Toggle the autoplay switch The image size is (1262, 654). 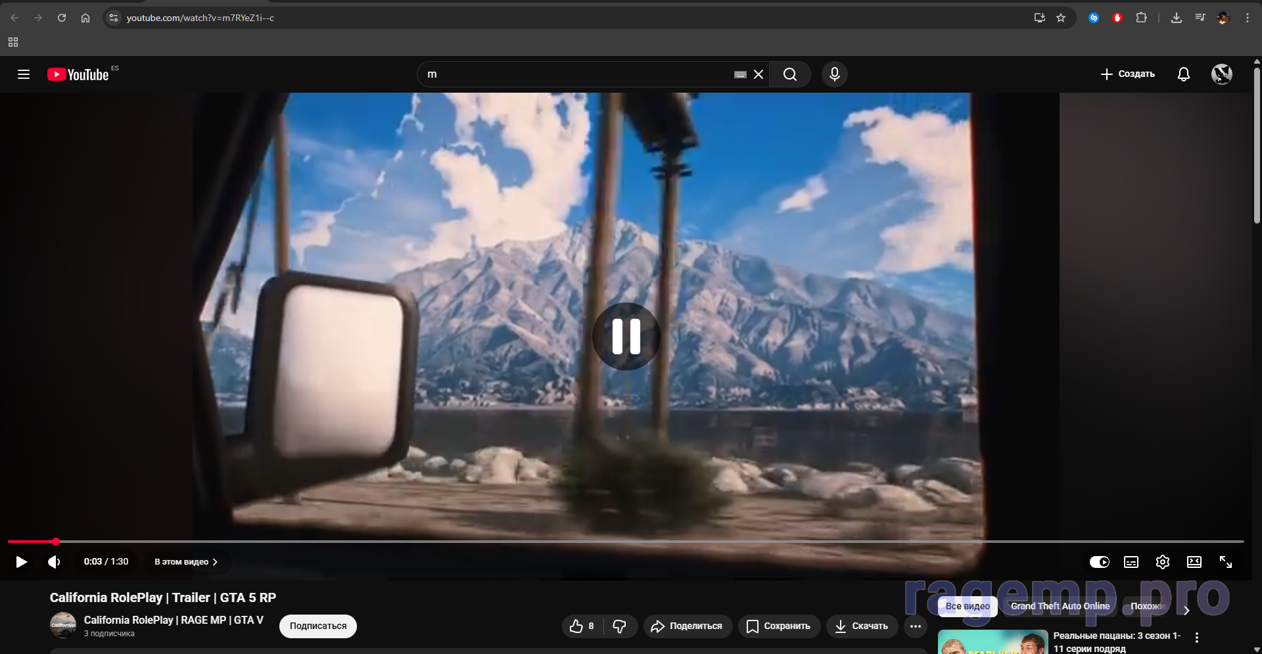(x=1099, y=562)
